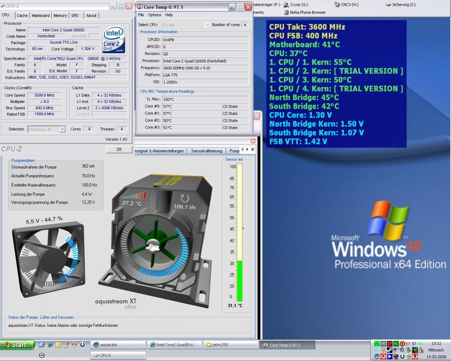Launch Windows Media Player from Quick Launch

click(42, 355)
